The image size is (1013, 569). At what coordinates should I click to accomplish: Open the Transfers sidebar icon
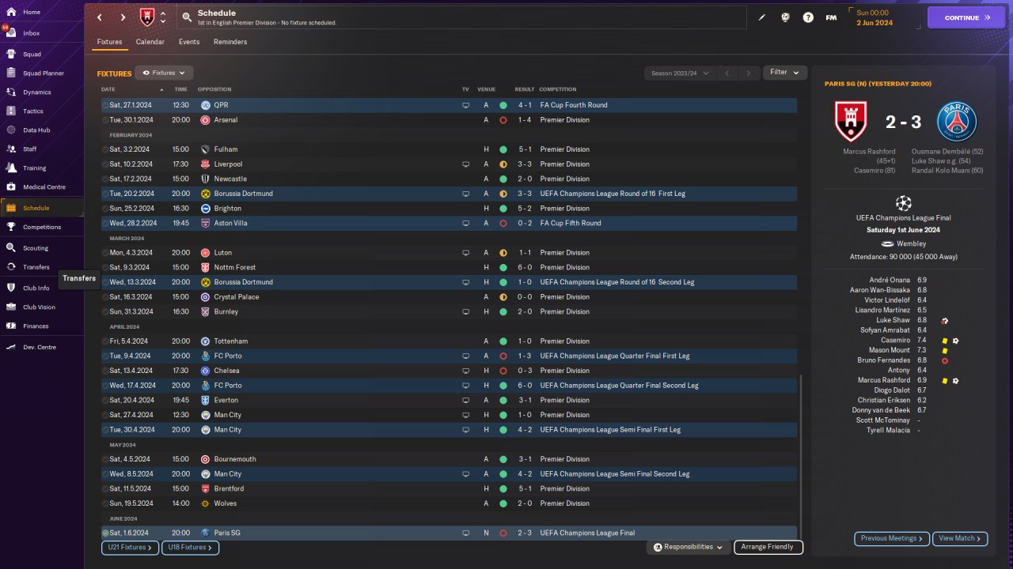(11, 267)
